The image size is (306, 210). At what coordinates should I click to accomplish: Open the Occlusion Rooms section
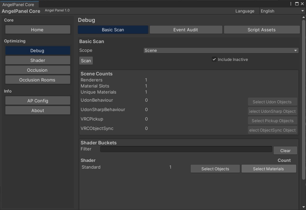tap(37, 80)
